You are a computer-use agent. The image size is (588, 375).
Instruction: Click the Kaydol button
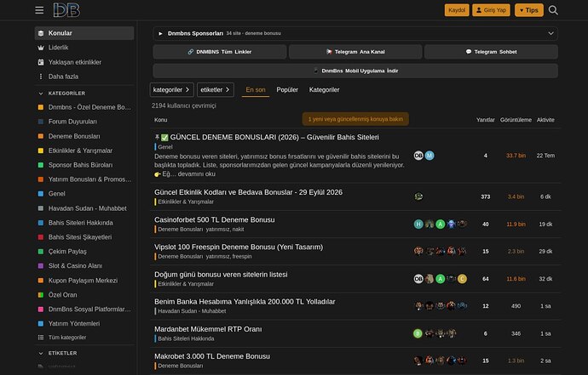(x=457, y=10)
